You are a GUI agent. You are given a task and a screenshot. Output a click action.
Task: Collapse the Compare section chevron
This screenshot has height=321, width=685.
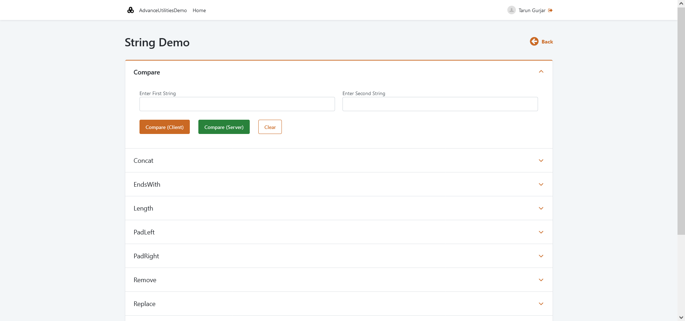[x=541, y=72]
